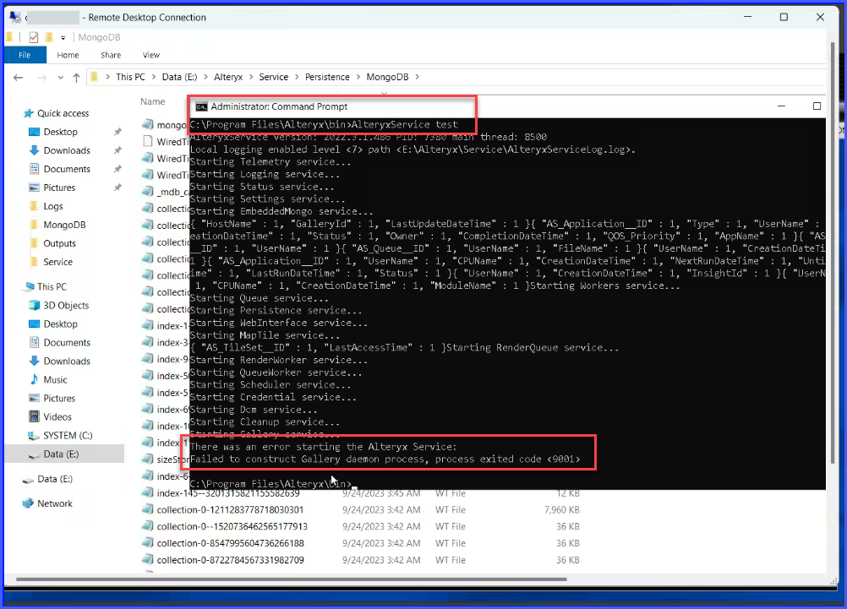Image resolution: width=847 pixels, height=609 pixels.
Task: Click the separate Data (E:) entry above Network
Action: 55,479
